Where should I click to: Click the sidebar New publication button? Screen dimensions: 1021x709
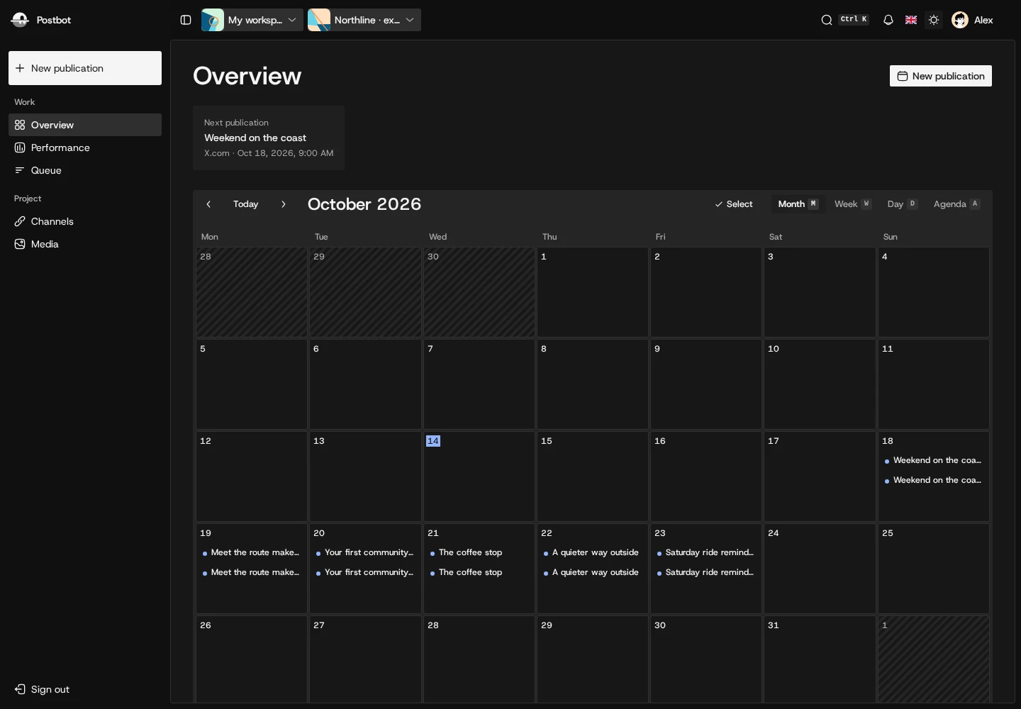85,68
